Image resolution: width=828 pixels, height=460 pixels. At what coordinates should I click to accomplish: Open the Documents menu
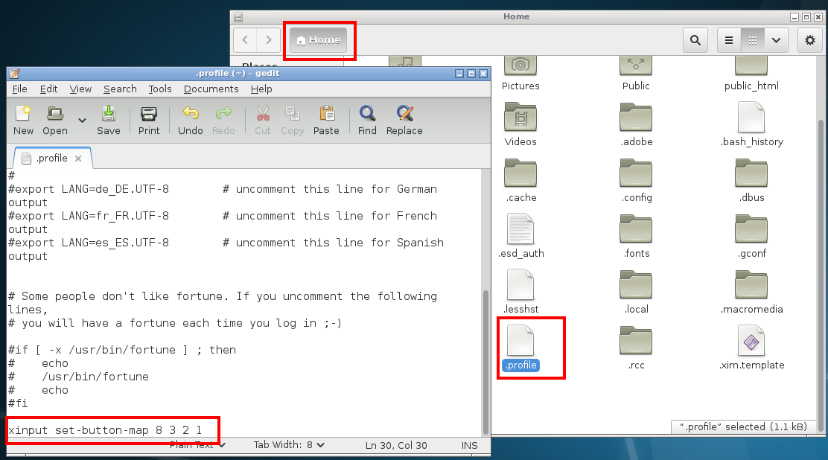point(211,89)
